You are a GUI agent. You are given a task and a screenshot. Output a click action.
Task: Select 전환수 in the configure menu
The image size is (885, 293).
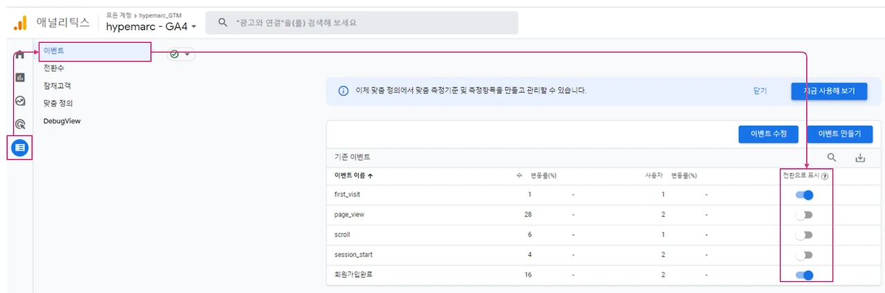point(53,68)
